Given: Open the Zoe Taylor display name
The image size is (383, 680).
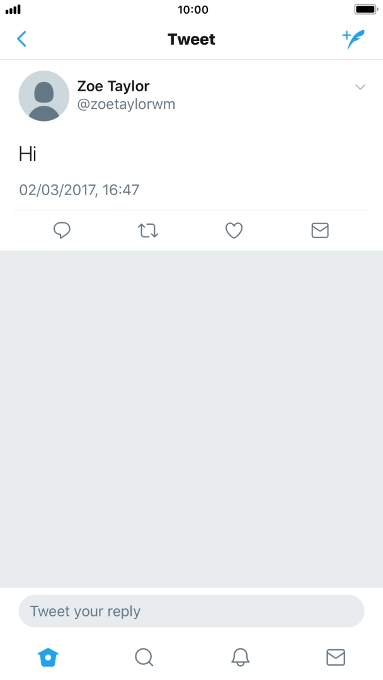Looking at the screenshot, I should pos(113,86).
